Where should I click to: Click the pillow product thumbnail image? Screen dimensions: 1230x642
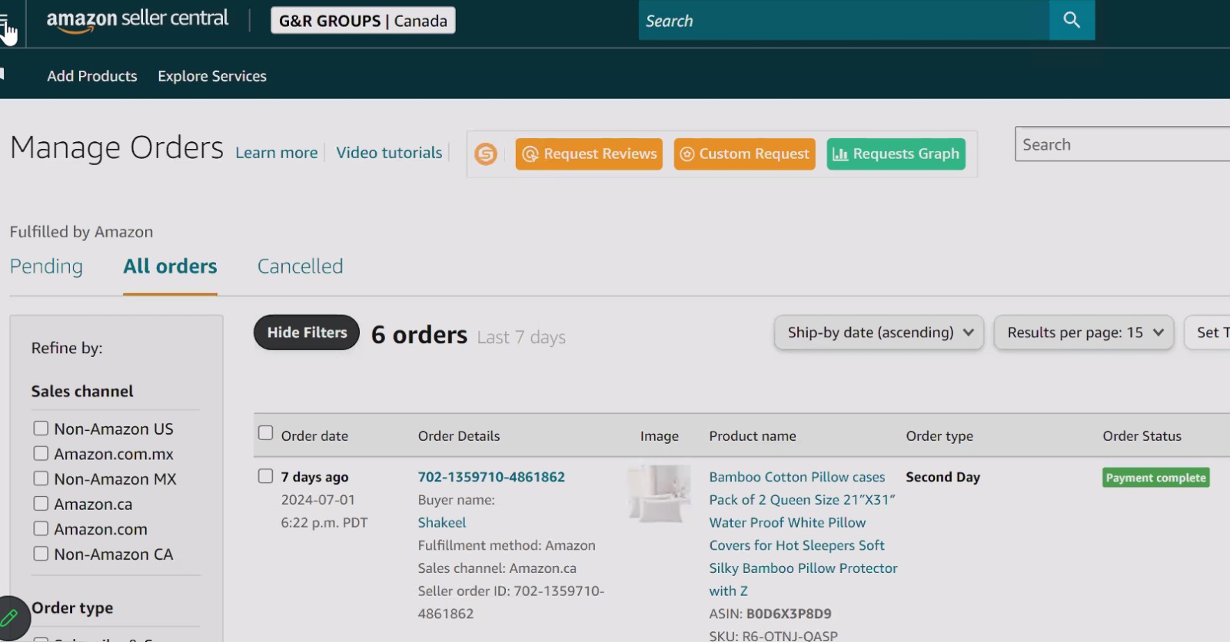tap(659, 494)
